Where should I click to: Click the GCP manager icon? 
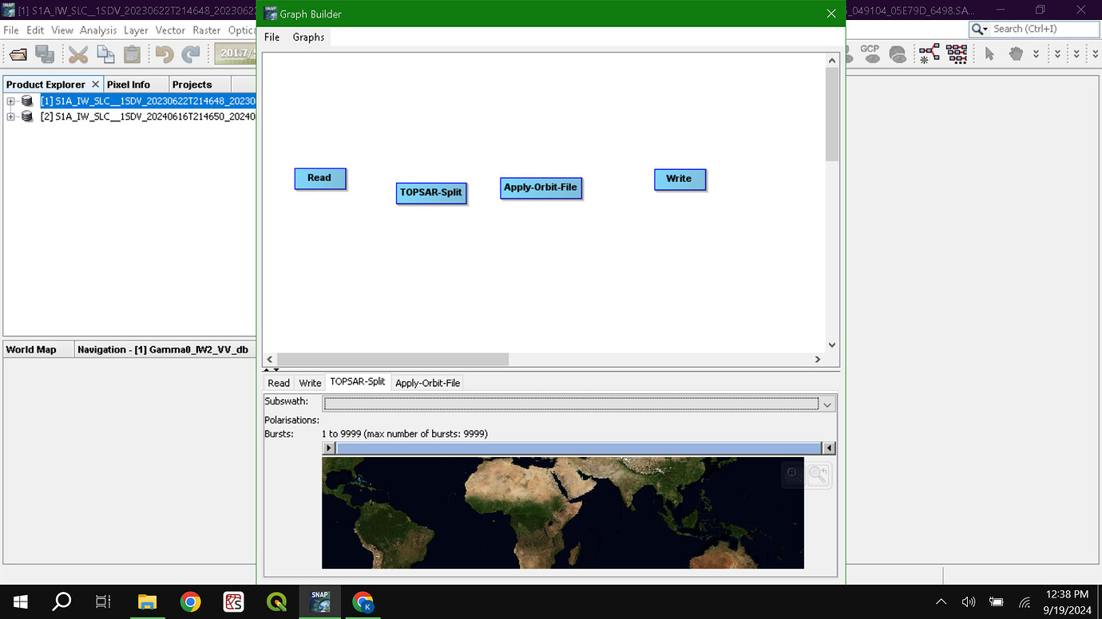pyautogui.click(x=871, y=53)
